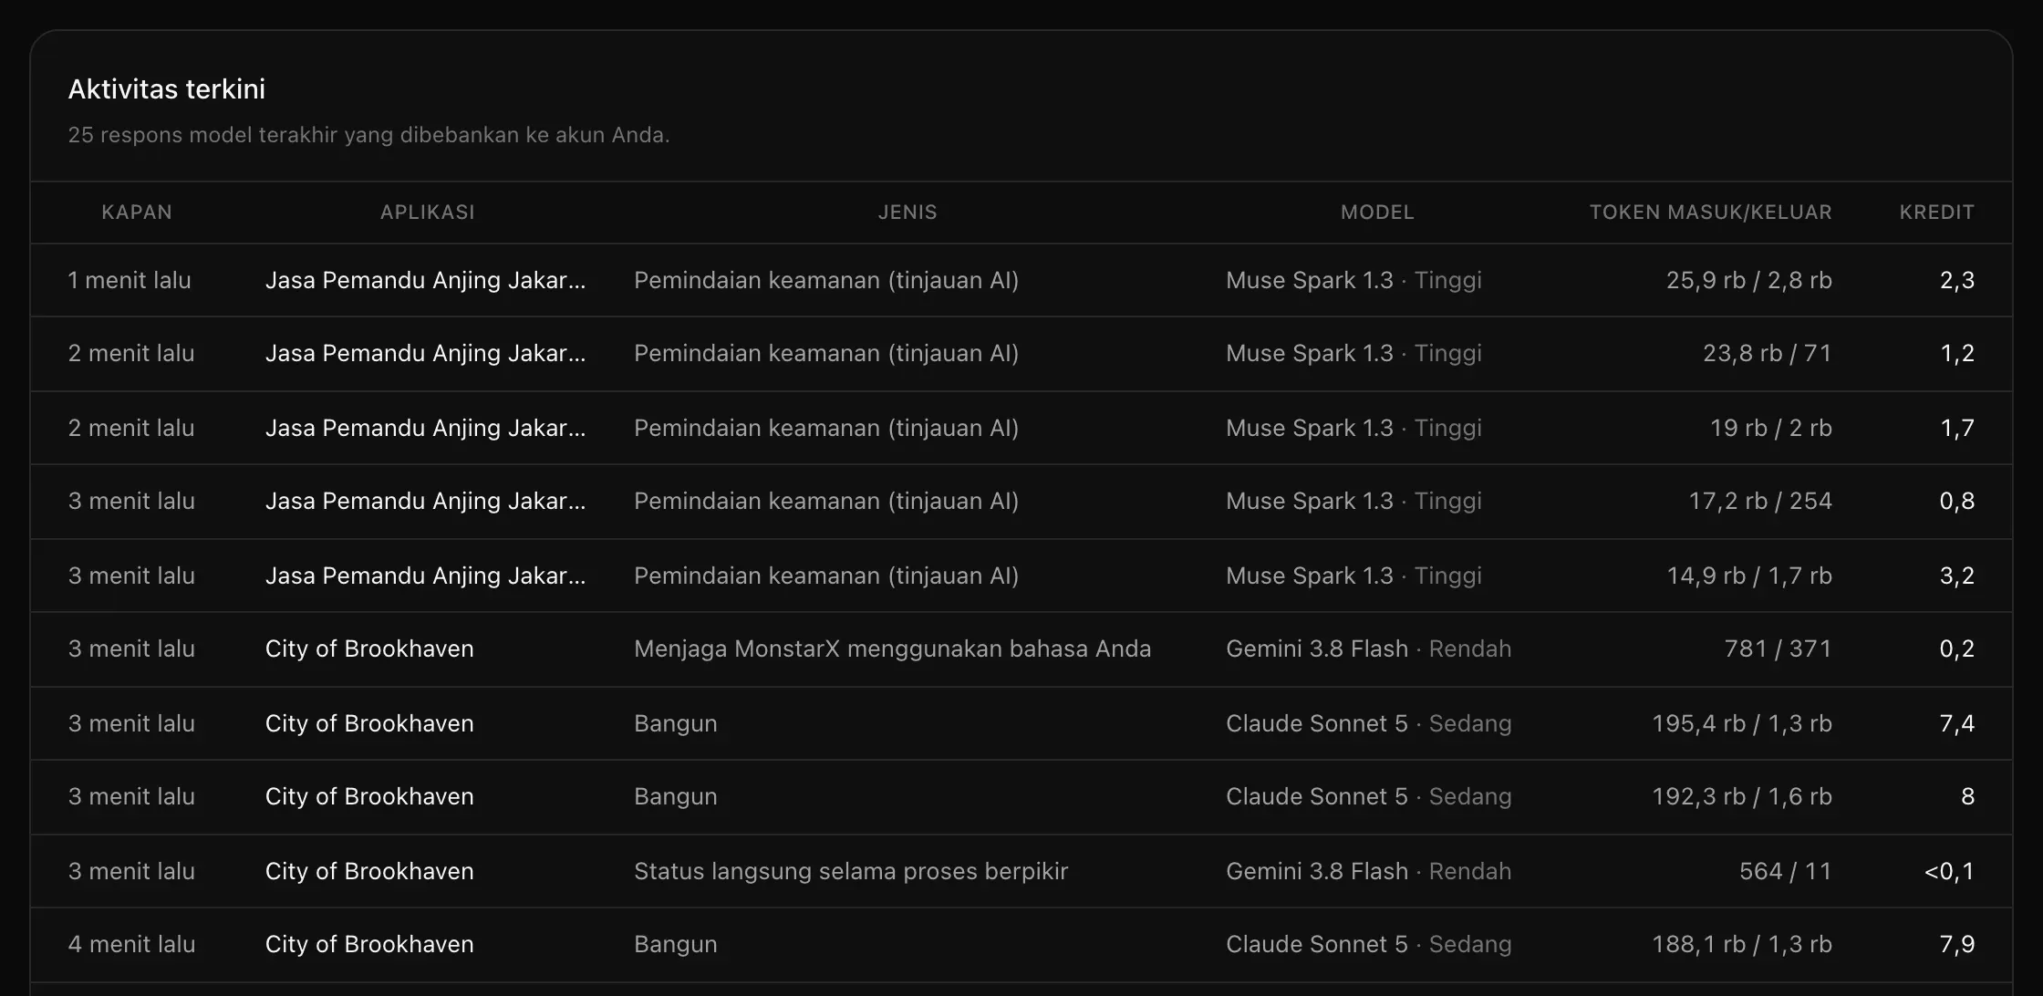Click token value 17,2 rb / 254
Viewport: 2043px width, 996px height.
[1760, 501]
